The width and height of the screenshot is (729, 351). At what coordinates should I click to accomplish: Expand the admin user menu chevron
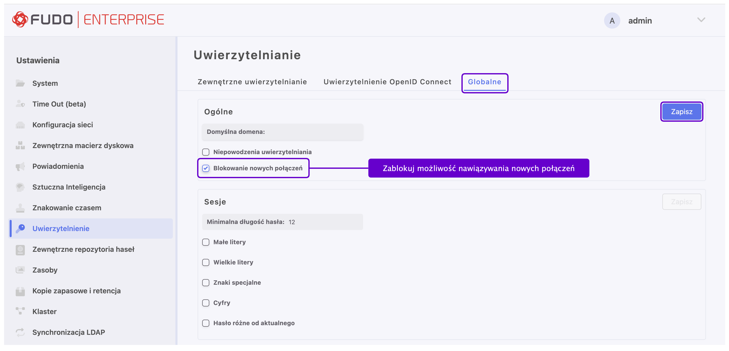tap(701, 20)
